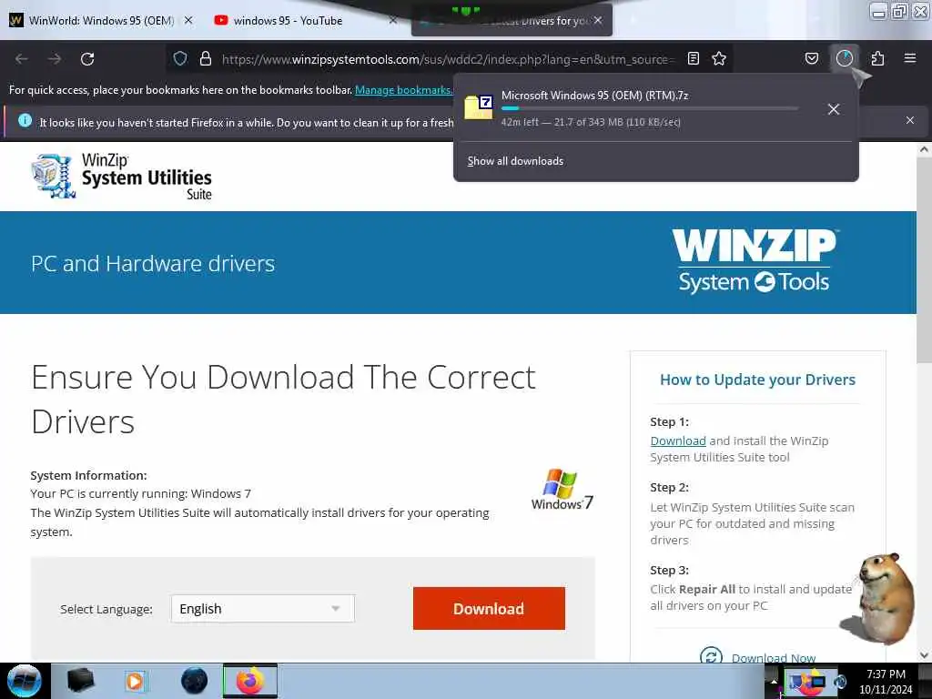Click the How to Update your Drivers heading
The image size is (932, 699).
757,380
